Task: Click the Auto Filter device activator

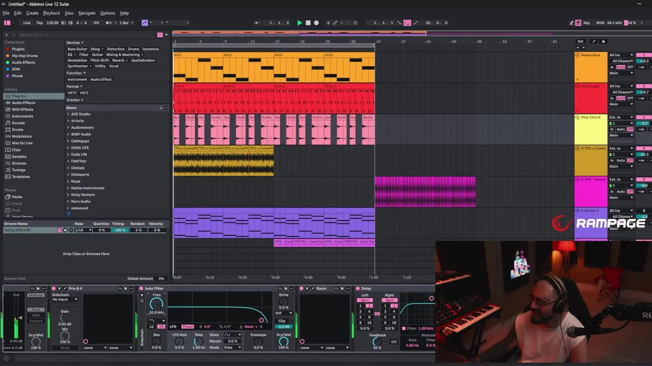Action: coord(141,289)
